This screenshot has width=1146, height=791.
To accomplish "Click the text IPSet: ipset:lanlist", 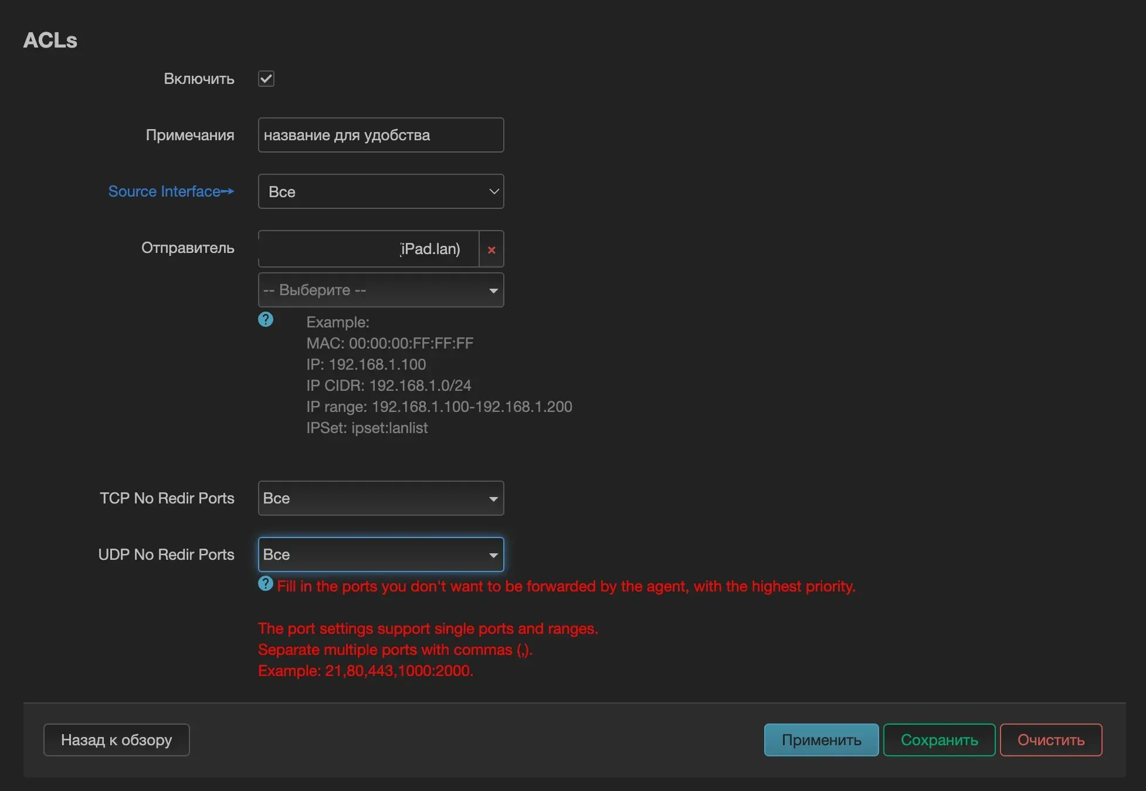I will coord(367,428).
